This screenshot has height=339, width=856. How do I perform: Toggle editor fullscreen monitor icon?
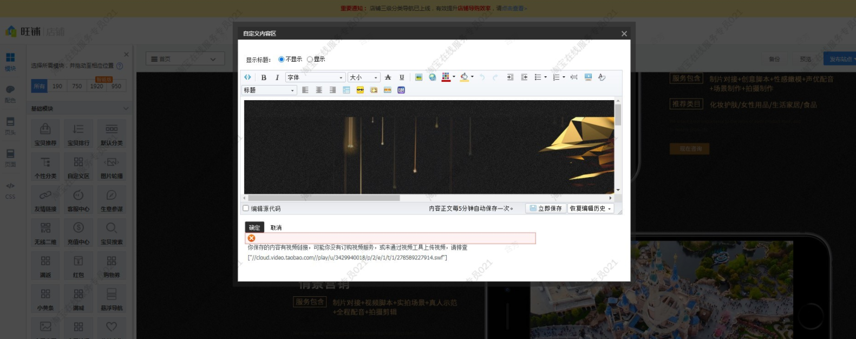pyautogui.click(x=588, y=77)
